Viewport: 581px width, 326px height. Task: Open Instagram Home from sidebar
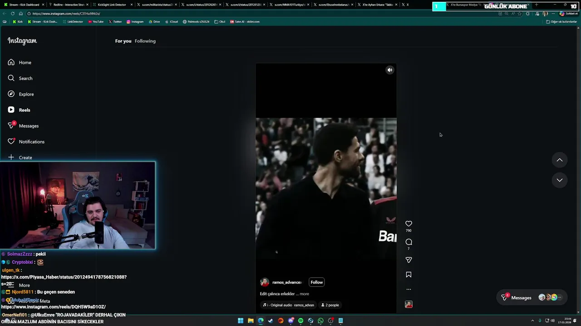(x=20, y=62)
